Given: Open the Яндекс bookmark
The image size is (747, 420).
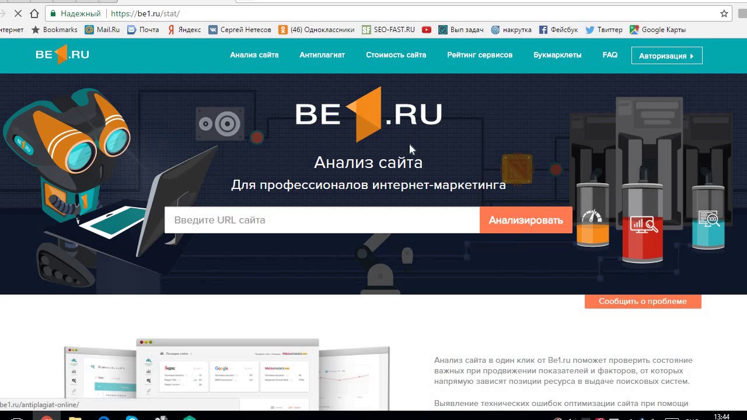Looking at the screenshot, I should (x=184, y=30).
